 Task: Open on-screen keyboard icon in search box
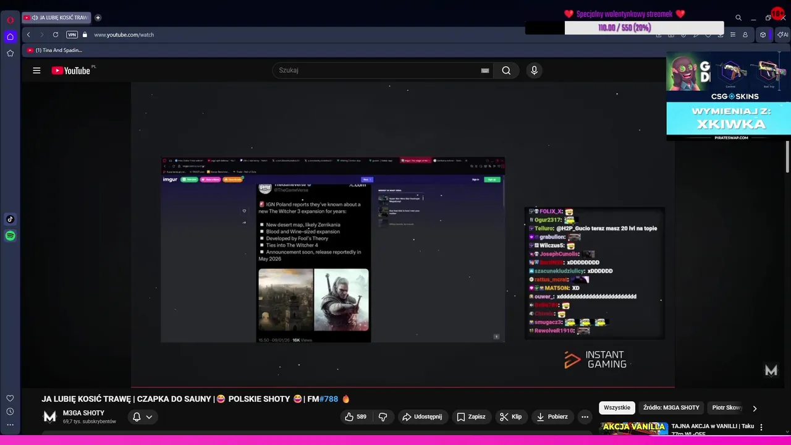click(485, 70)
